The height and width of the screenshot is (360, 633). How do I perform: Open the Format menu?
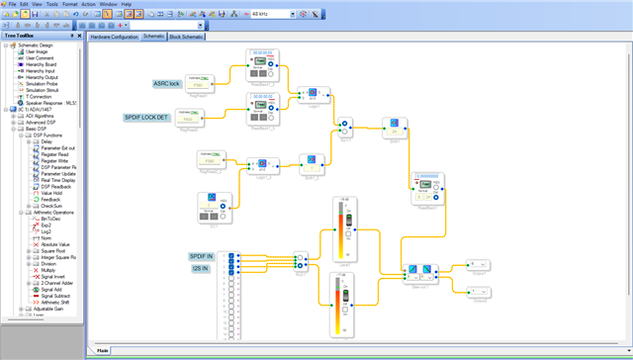coord(70,4)
